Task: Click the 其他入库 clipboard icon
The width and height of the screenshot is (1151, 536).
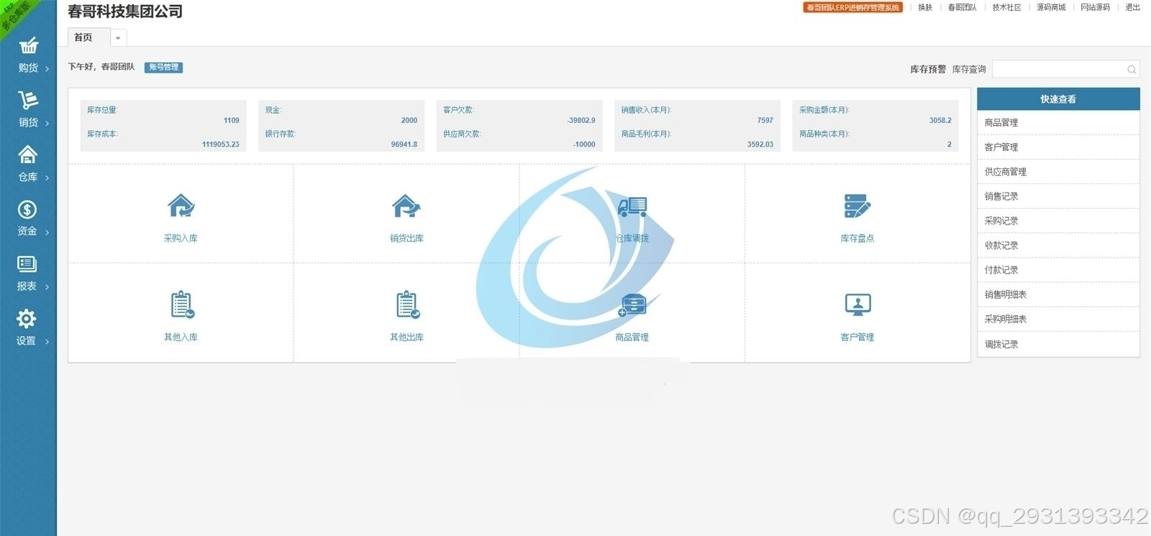Action: point(181,305)
